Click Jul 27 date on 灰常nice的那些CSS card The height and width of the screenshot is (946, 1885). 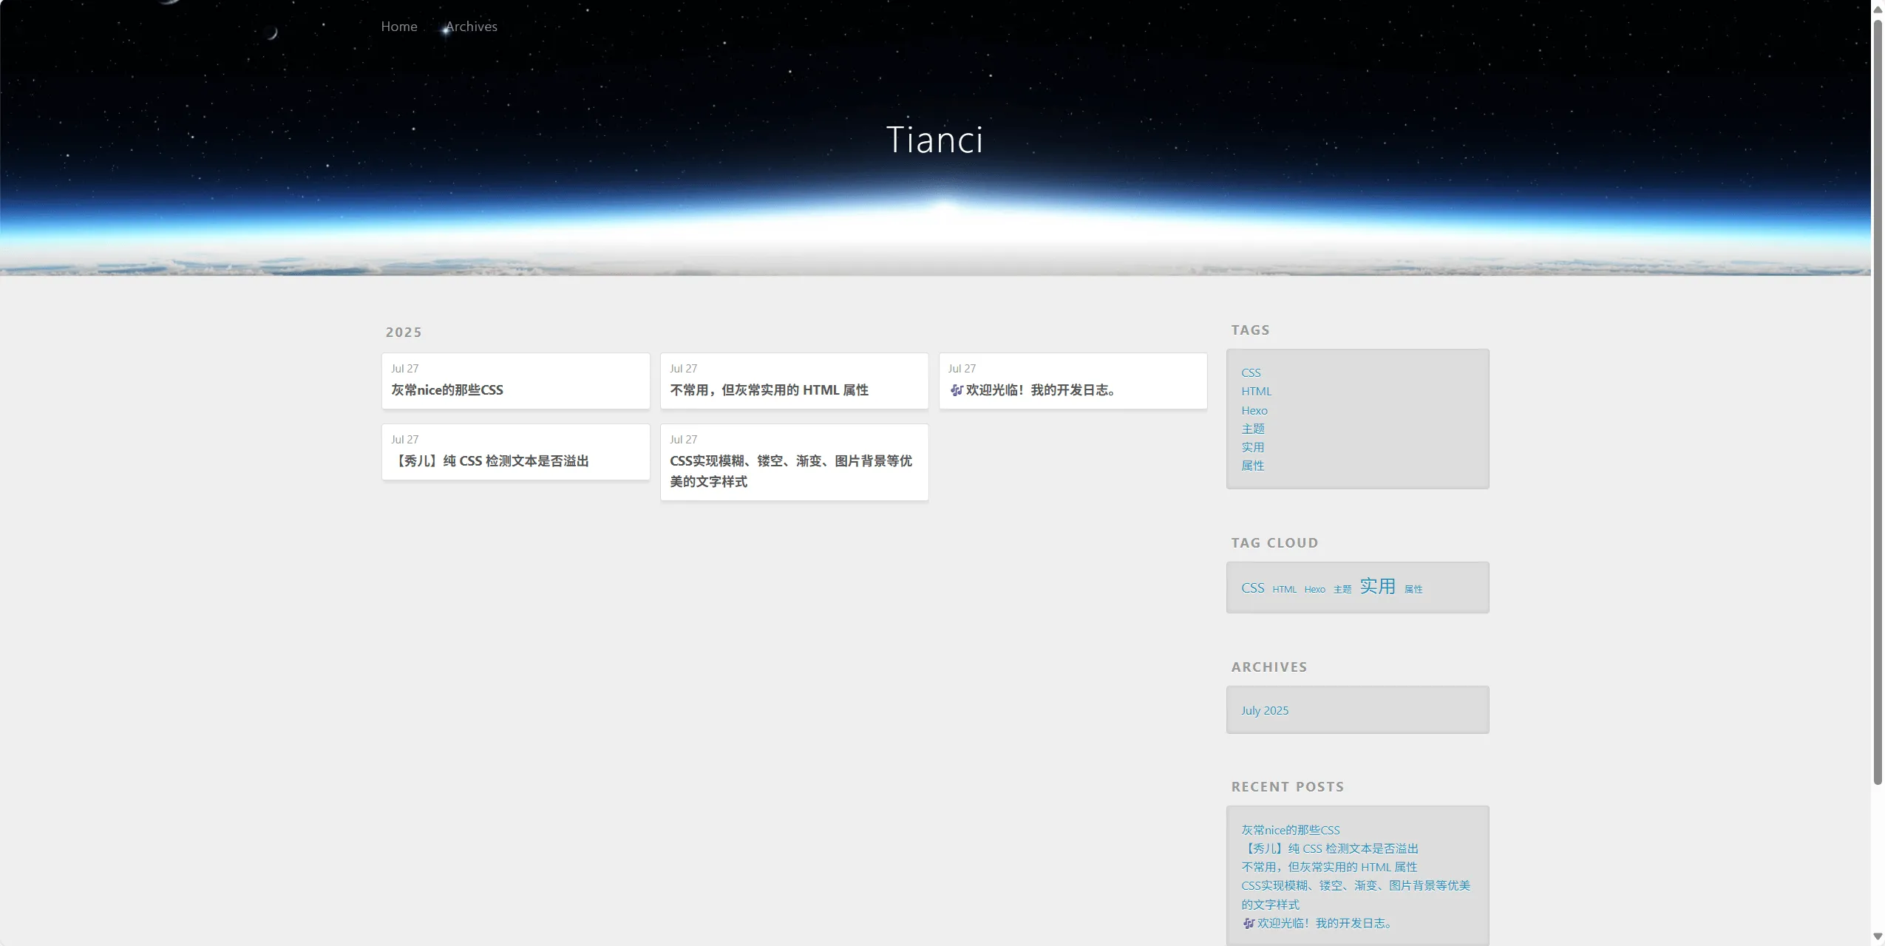[x=404, y=368]
